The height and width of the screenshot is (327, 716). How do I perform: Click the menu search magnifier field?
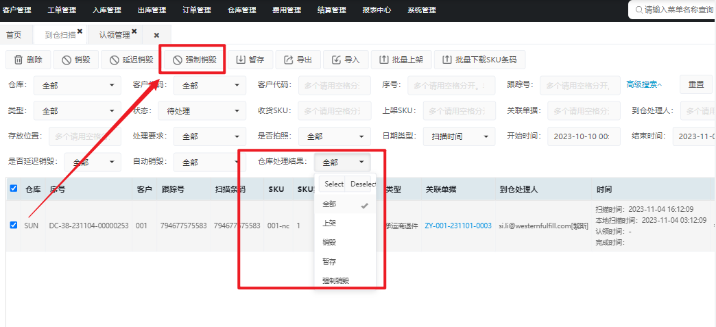pos(671,10)
